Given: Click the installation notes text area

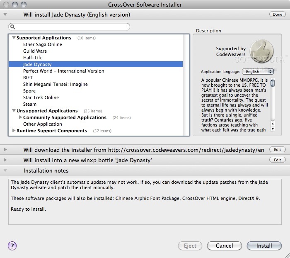Looking at the screenshot, I should [145, 202].
